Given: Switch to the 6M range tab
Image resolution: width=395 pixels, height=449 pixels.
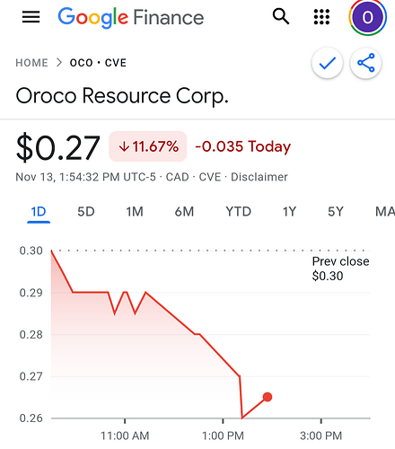Looking at the screenshot, I should 184,212.
